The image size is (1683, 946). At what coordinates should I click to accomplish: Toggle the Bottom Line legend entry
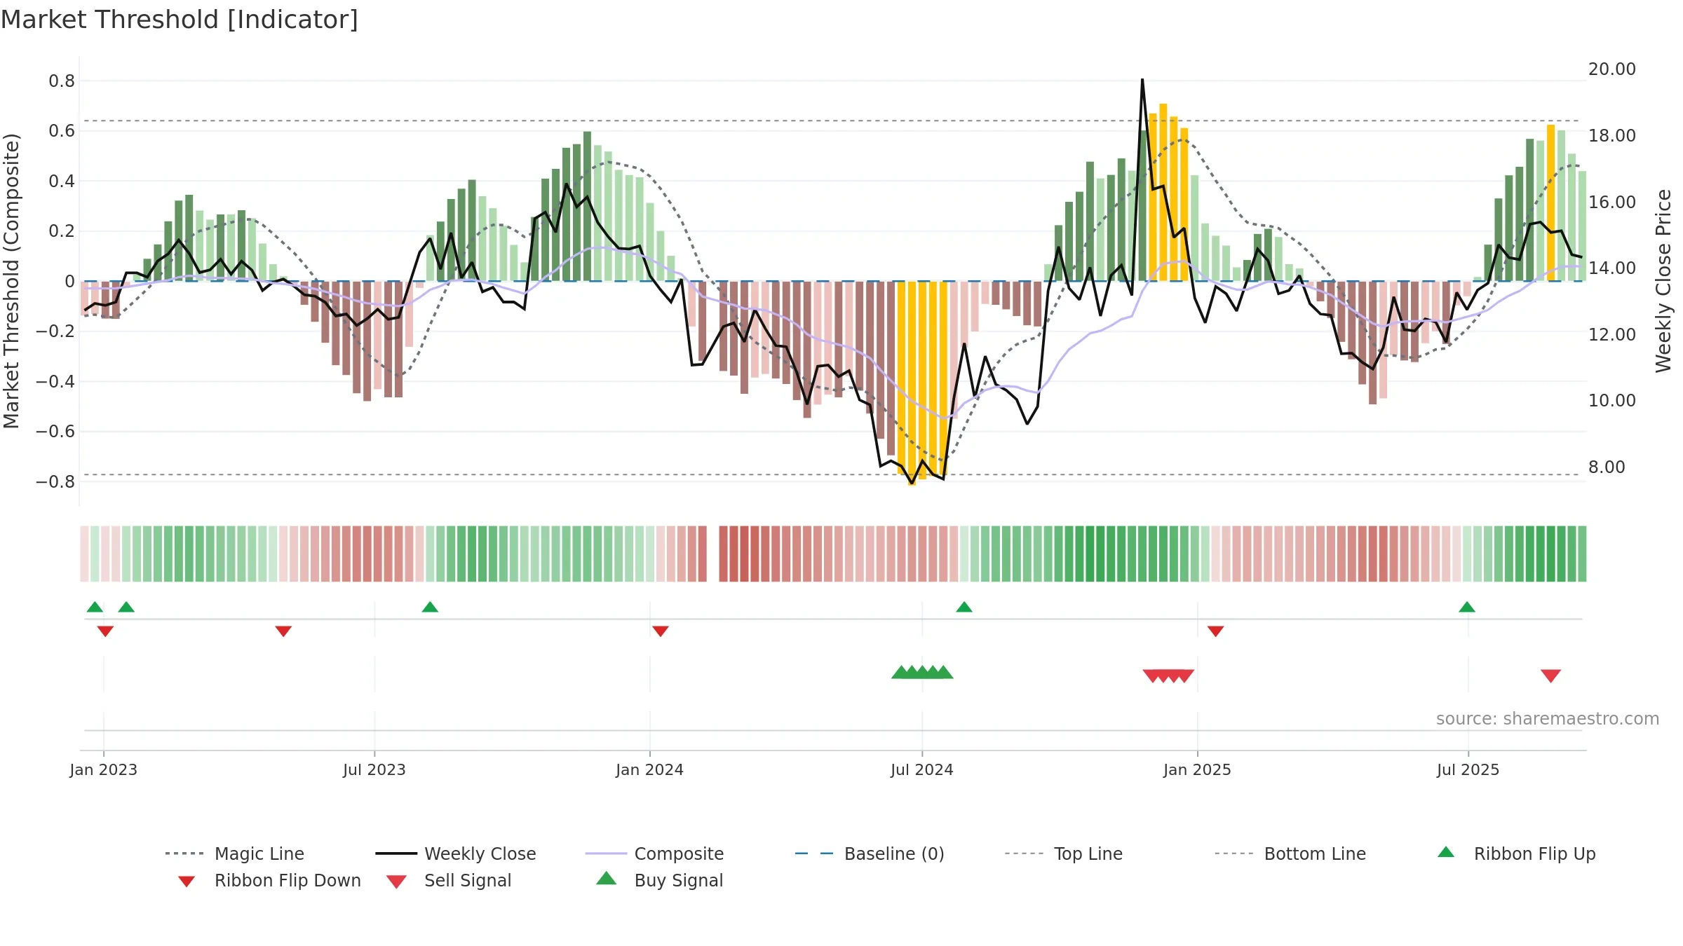(x=1290, y=854)
